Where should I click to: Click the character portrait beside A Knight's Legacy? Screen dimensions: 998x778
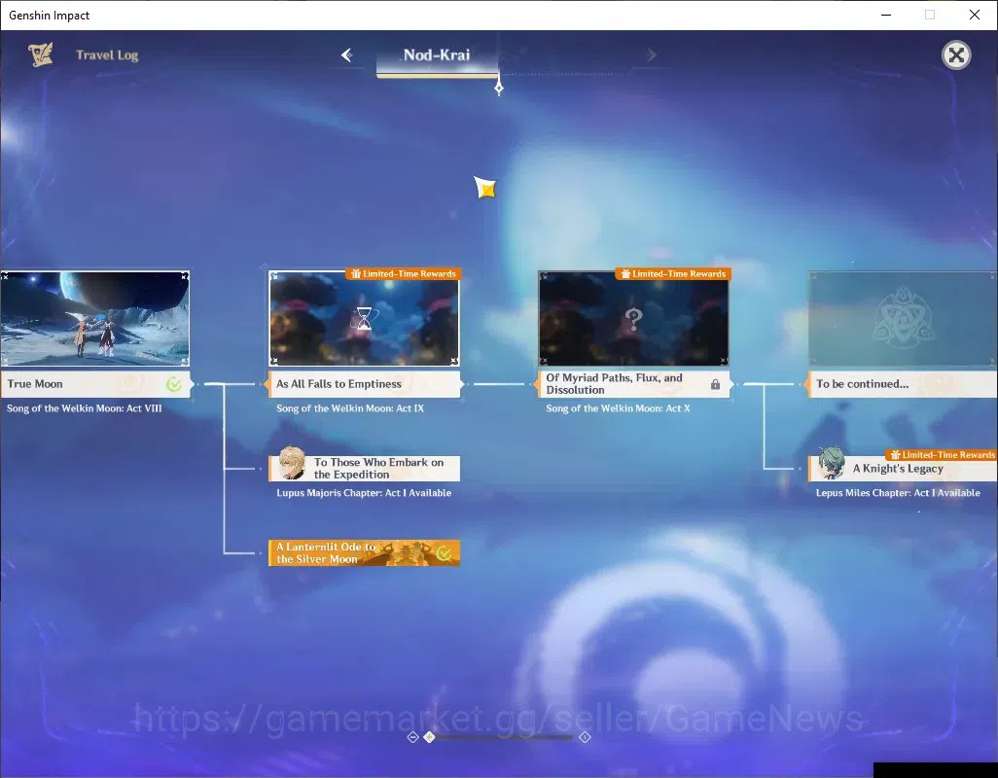832,463
